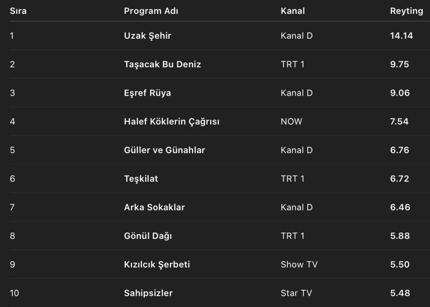Select the Arka Sokaklar program

click(154, 207)
